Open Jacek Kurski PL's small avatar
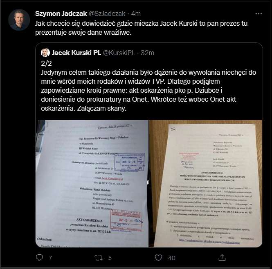This screenshot has width=272, height=269. [45, 53]
